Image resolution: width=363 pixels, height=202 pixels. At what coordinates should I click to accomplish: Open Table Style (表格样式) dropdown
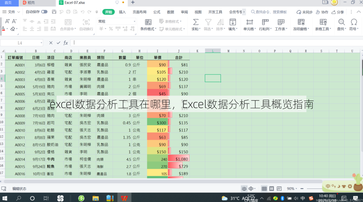click(x=171, y=21)
